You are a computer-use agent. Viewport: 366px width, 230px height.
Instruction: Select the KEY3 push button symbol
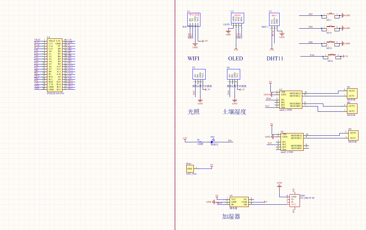click(331, 44)
